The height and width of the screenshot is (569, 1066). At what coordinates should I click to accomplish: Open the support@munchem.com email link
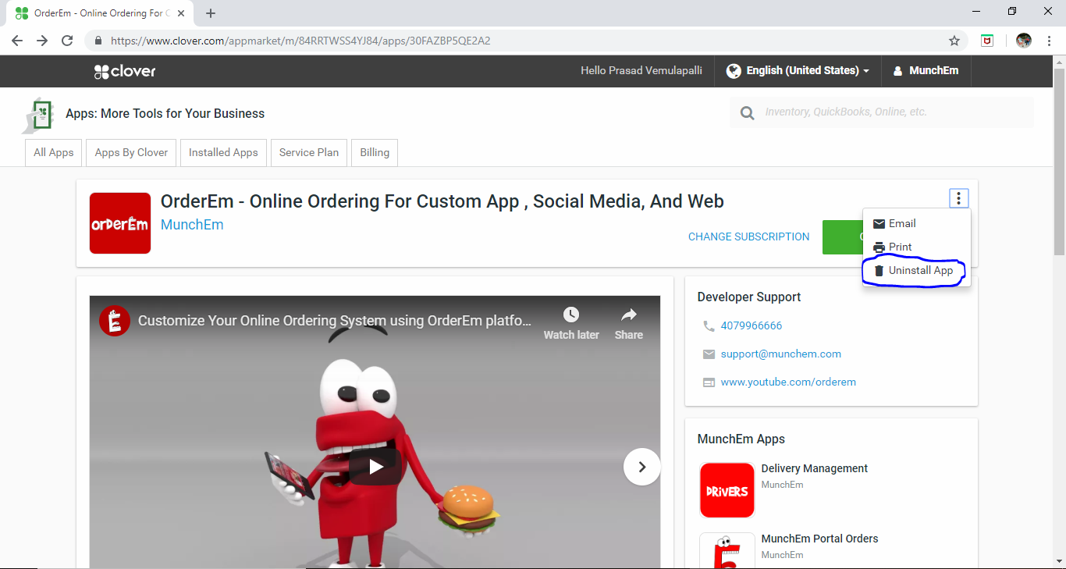[x=780, y=354]
